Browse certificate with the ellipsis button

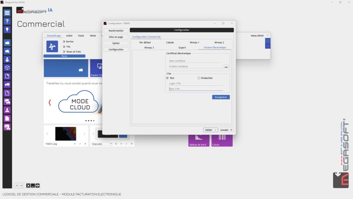pos(226,67)
